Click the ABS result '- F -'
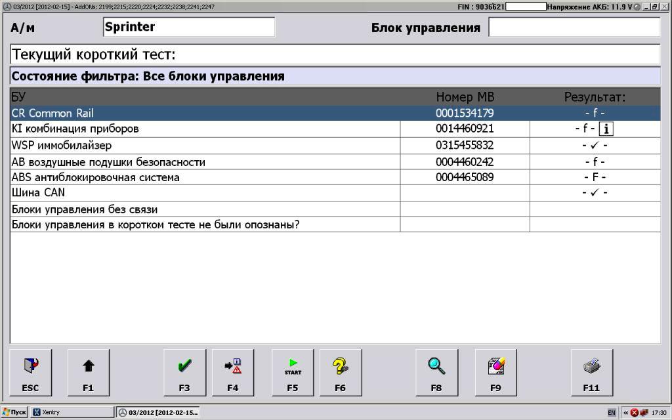672x420 pixels. pos(595,177)
